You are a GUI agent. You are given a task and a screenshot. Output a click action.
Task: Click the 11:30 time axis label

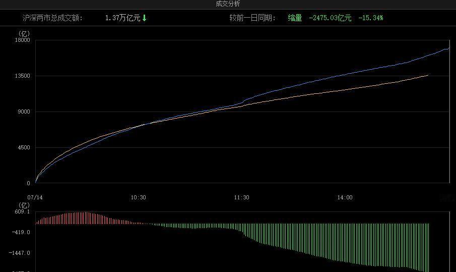[x=241, y=197]
